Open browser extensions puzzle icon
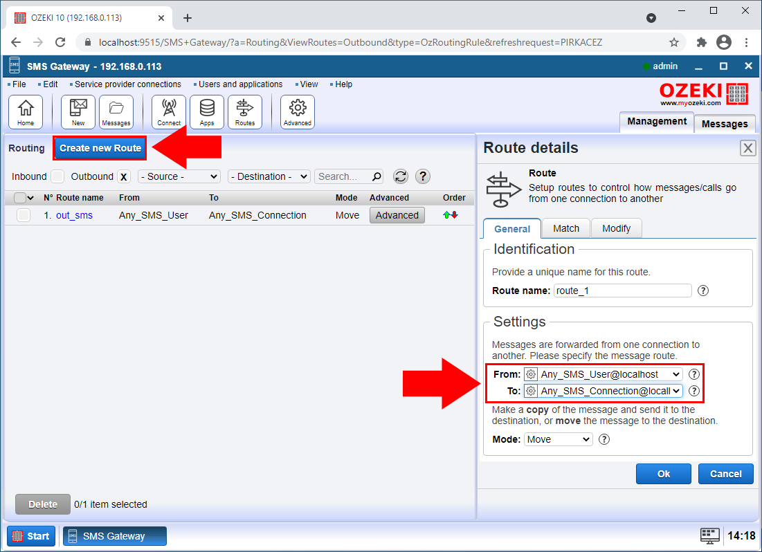This screenshot has height=552, width=762. 701,42
